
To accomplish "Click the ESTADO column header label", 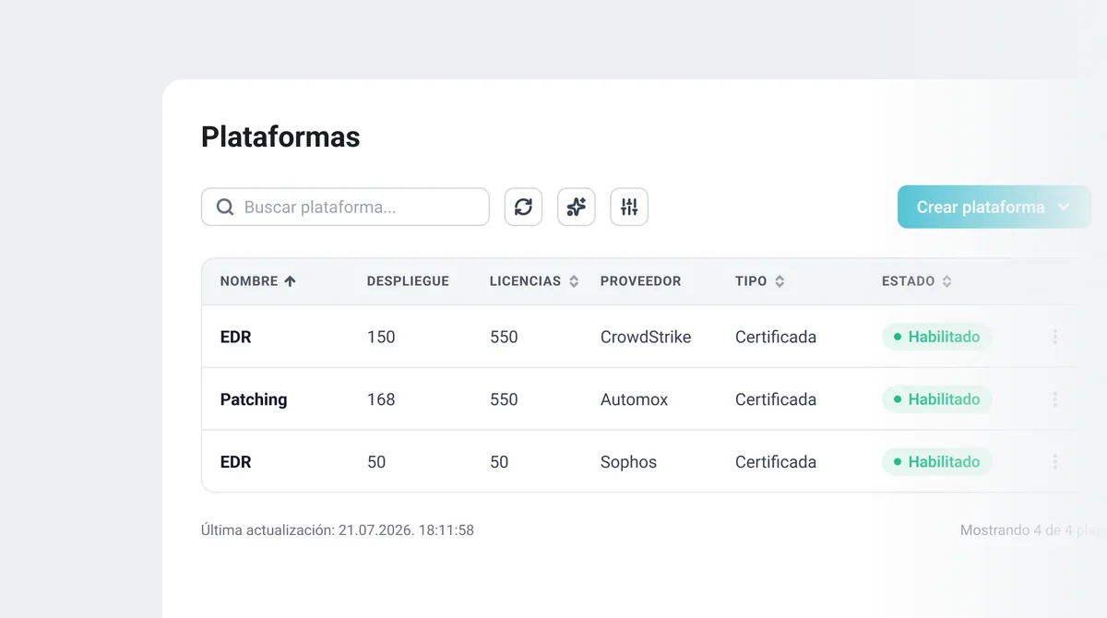I will 909,281.
